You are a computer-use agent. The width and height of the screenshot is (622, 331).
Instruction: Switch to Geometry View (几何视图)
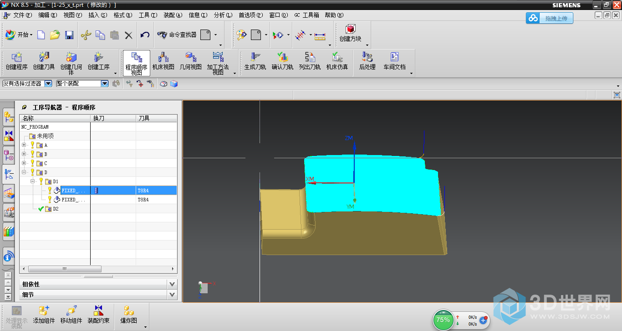click(191, 62)
